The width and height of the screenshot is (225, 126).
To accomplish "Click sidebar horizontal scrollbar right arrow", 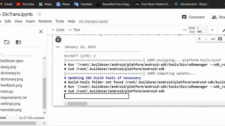I will coord(44,123).
